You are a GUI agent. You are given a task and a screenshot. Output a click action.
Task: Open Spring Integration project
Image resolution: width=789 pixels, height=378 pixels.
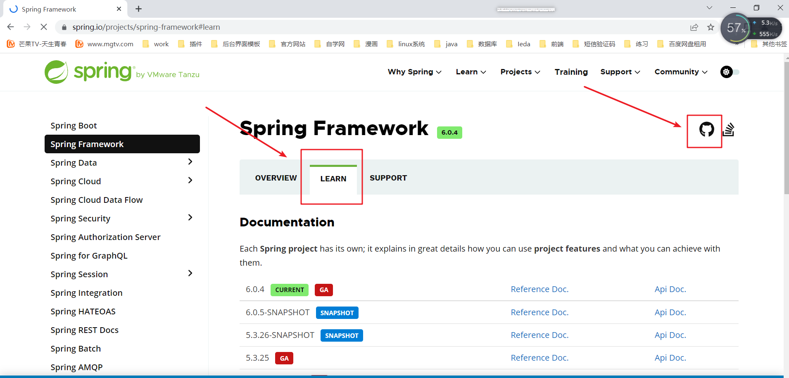(86, 293)
